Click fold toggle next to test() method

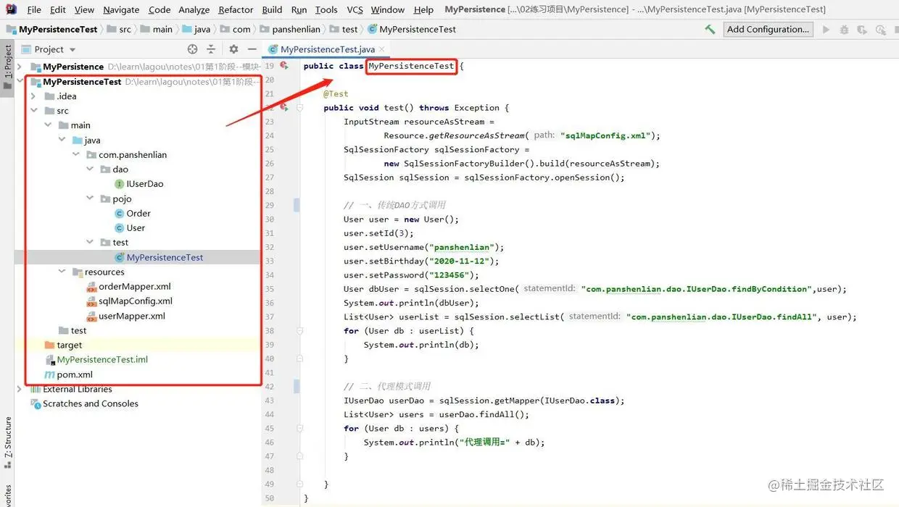coord(299,108)
